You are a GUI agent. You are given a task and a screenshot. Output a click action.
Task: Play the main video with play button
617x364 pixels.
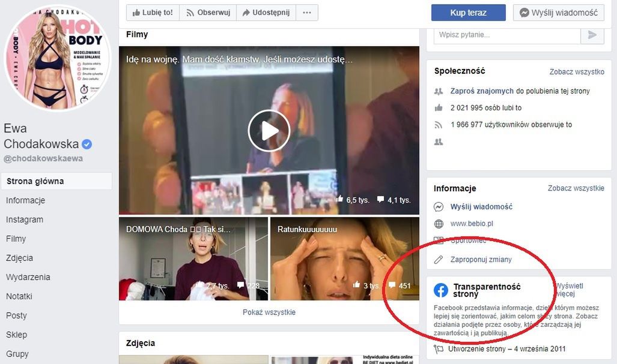point(269,131)
